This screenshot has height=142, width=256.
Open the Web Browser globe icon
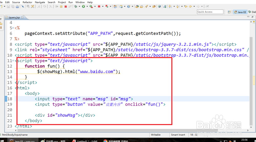point(159,7)
